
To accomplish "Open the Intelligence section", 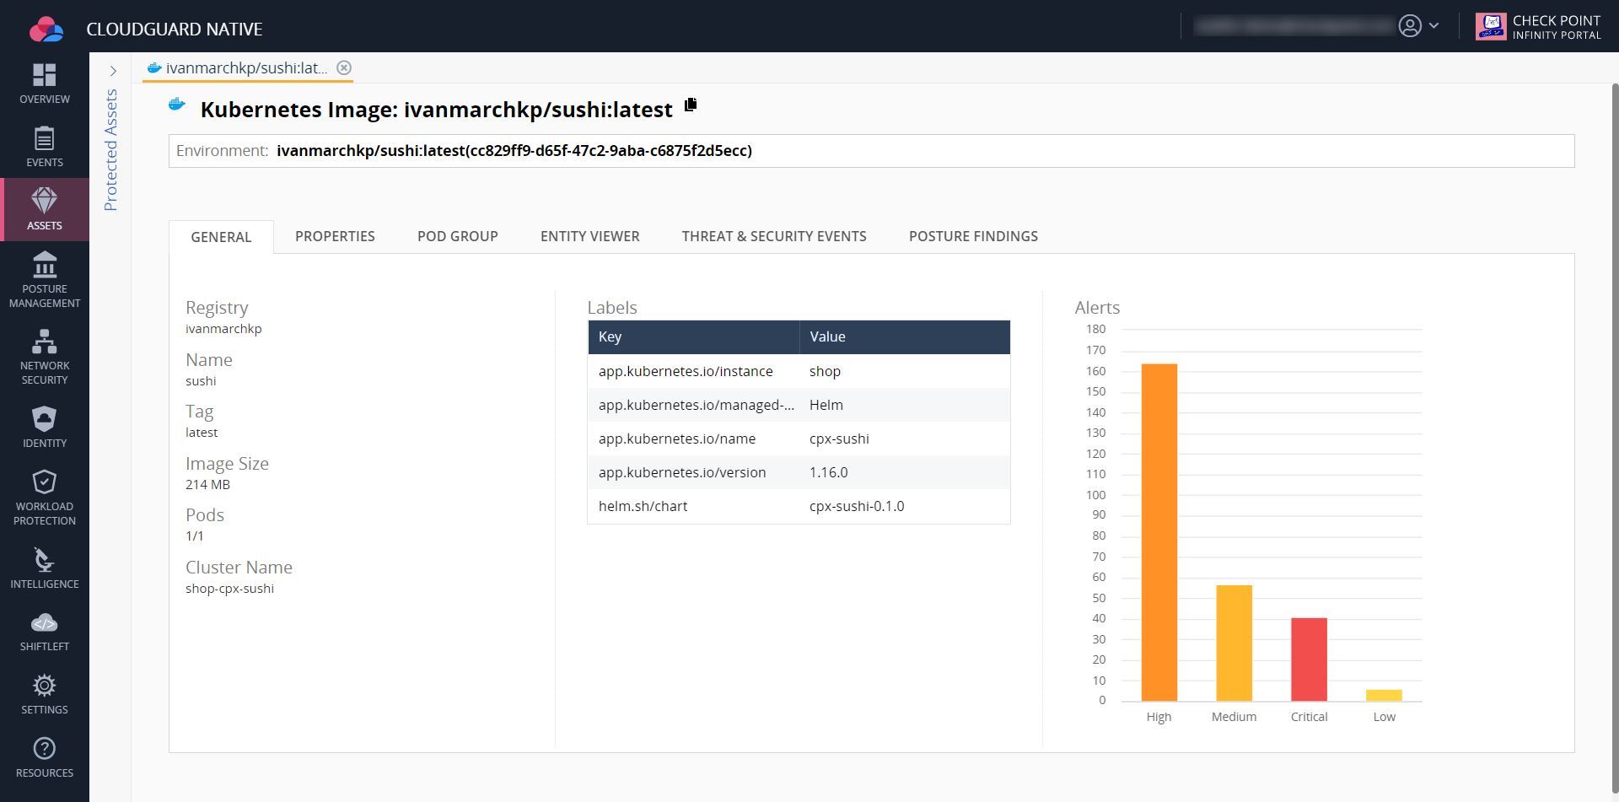I will (45, 568).
